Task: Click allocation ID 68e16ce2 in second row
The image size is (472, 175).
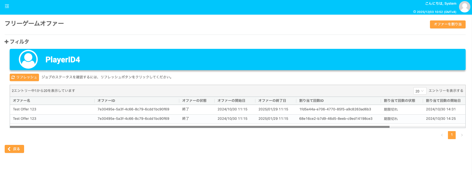Action: coord(336,119)
